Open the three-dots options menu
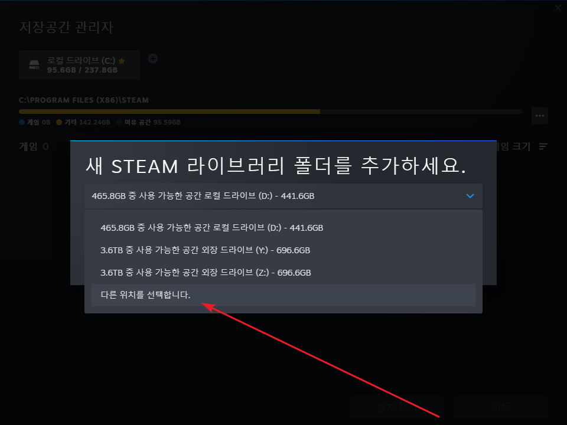The height and width of the screenshot is (425, 567). coord(540,116)
